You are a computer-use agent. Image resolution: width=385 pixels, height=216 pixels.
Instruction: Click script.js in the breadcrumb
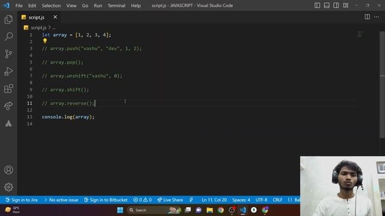[x=38, y=28]
